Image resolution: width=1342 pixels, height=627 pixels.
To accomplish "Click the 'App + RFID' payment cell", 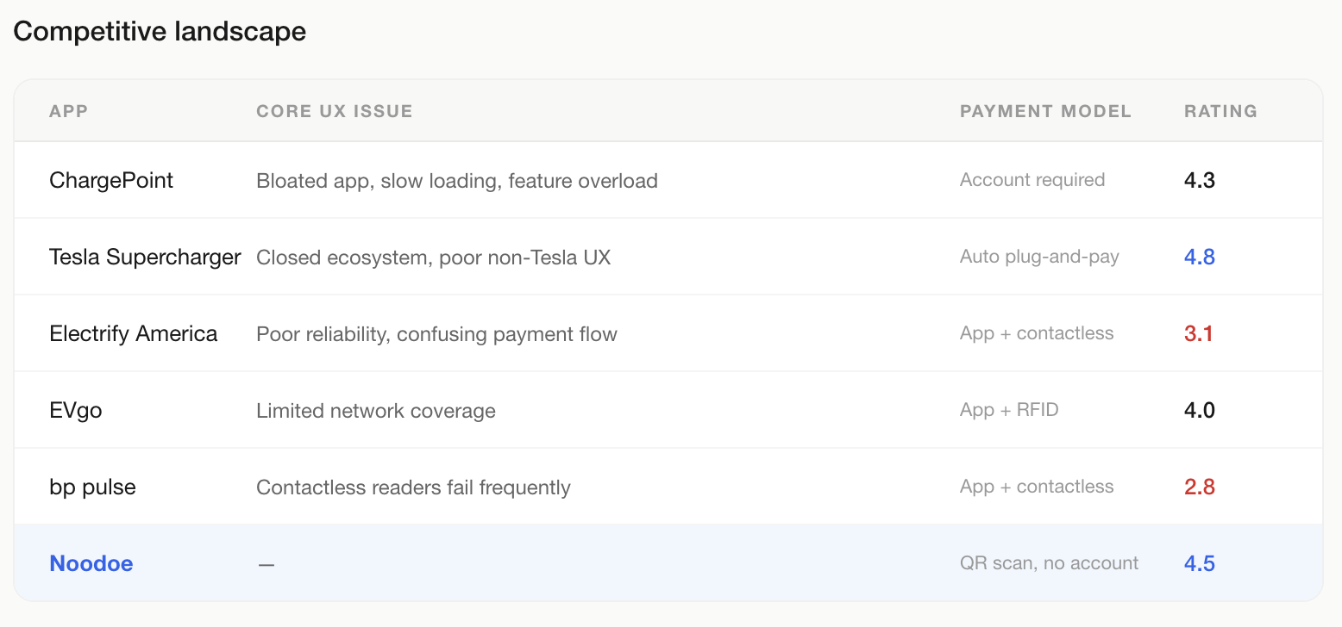I will click(x=1009, y=410).
